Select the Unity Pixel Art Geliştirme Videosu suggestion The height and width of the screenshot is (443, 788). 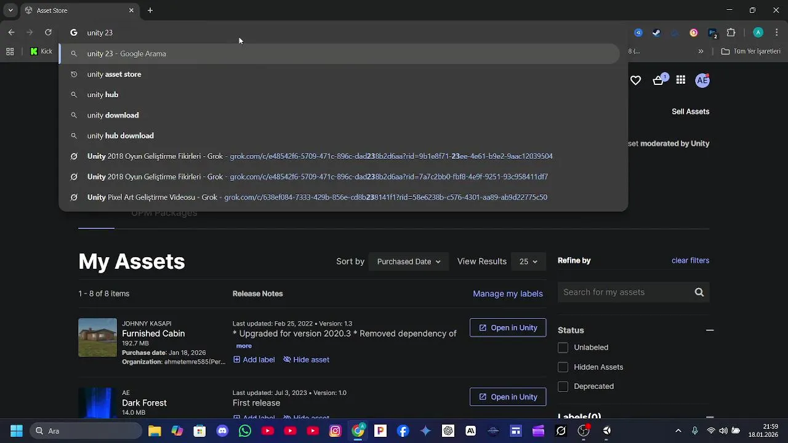339,198
